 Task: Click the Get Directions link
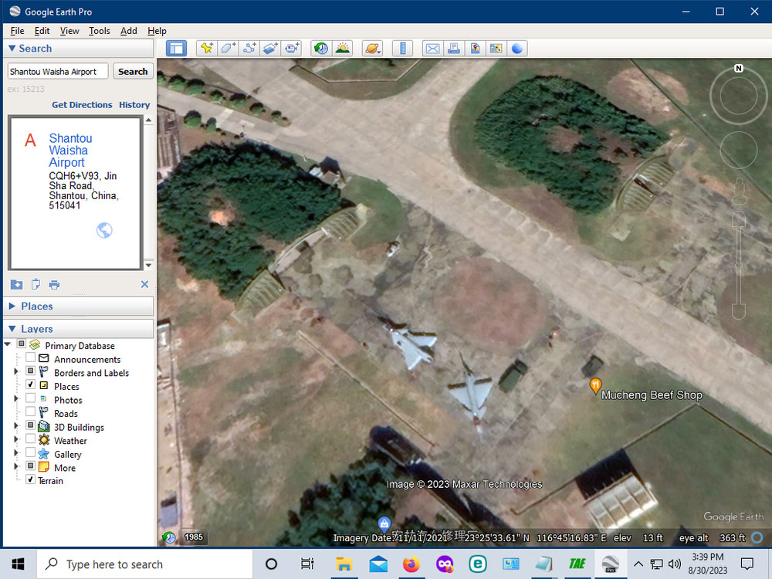coord(83,105)
